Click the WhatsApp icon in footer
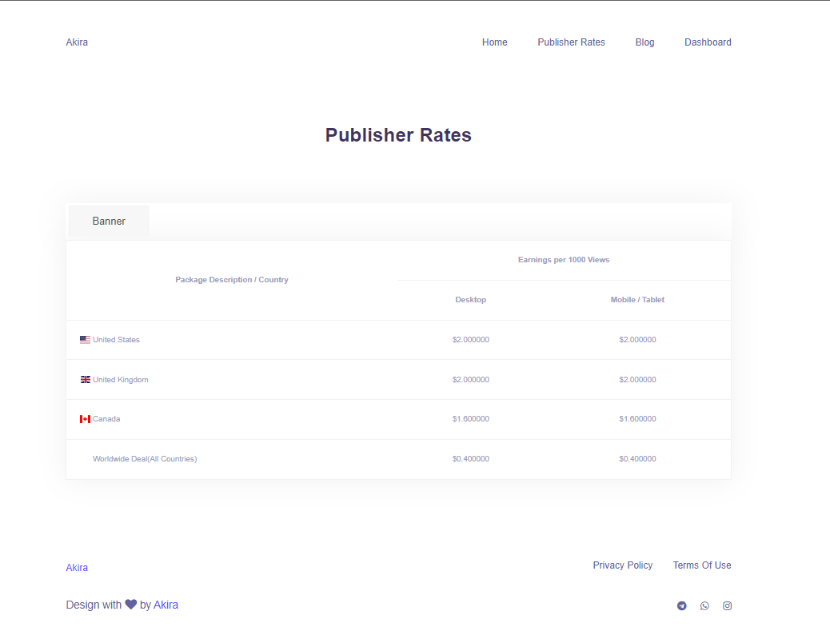This screenshot has height=643, width=830. (704, 605)
